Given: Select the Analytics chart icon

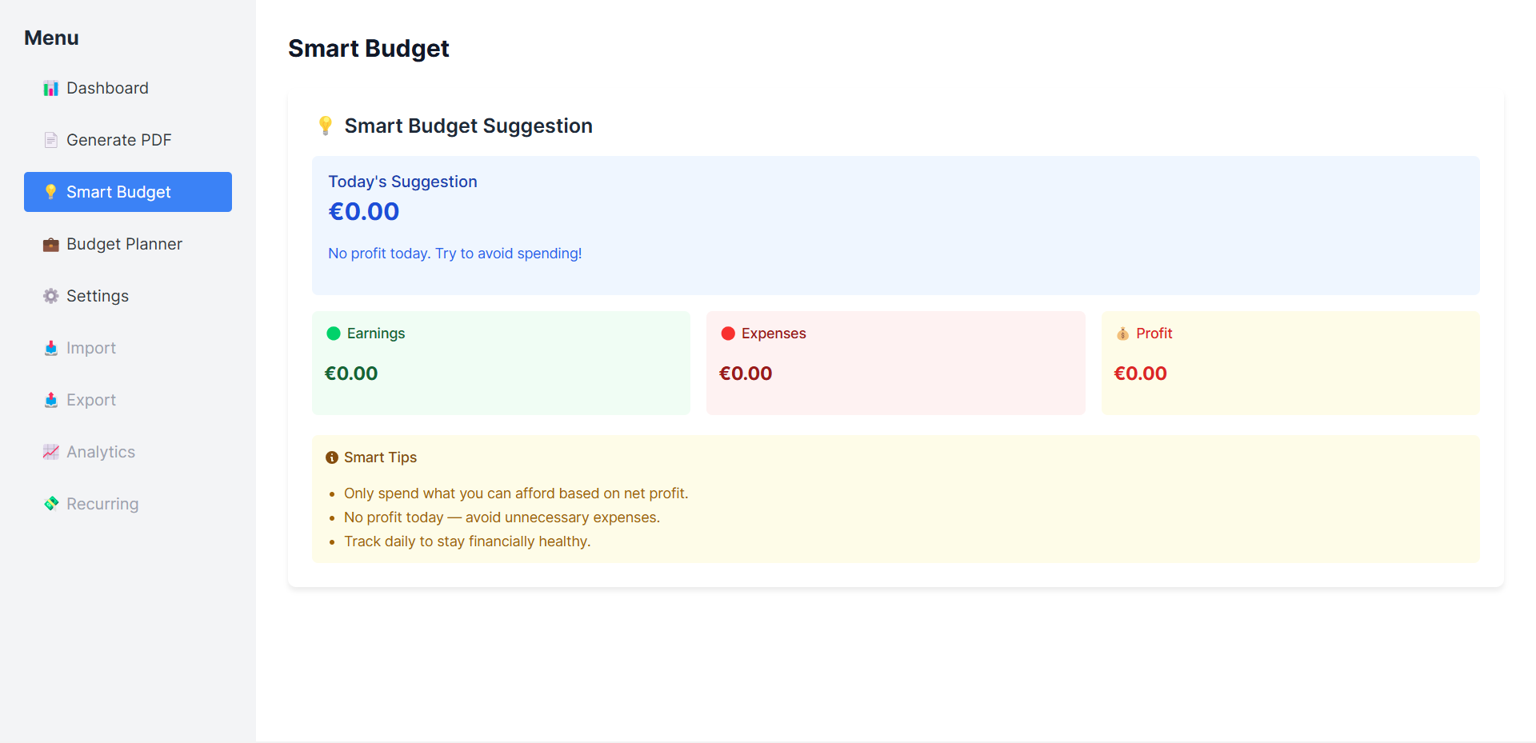Looking at the screenshot, I should pyautogui.click(x=50, y=452).
